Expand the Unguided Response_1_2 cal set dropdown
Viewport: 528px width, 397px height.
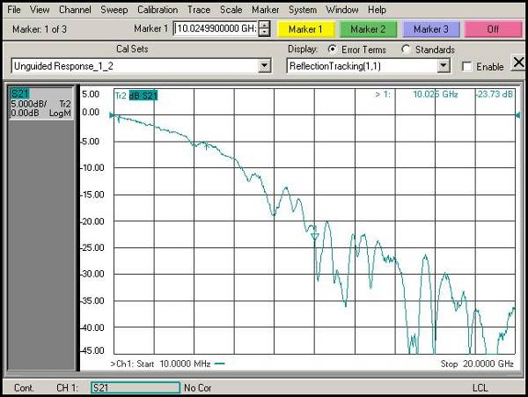click(x=264, y=66)
